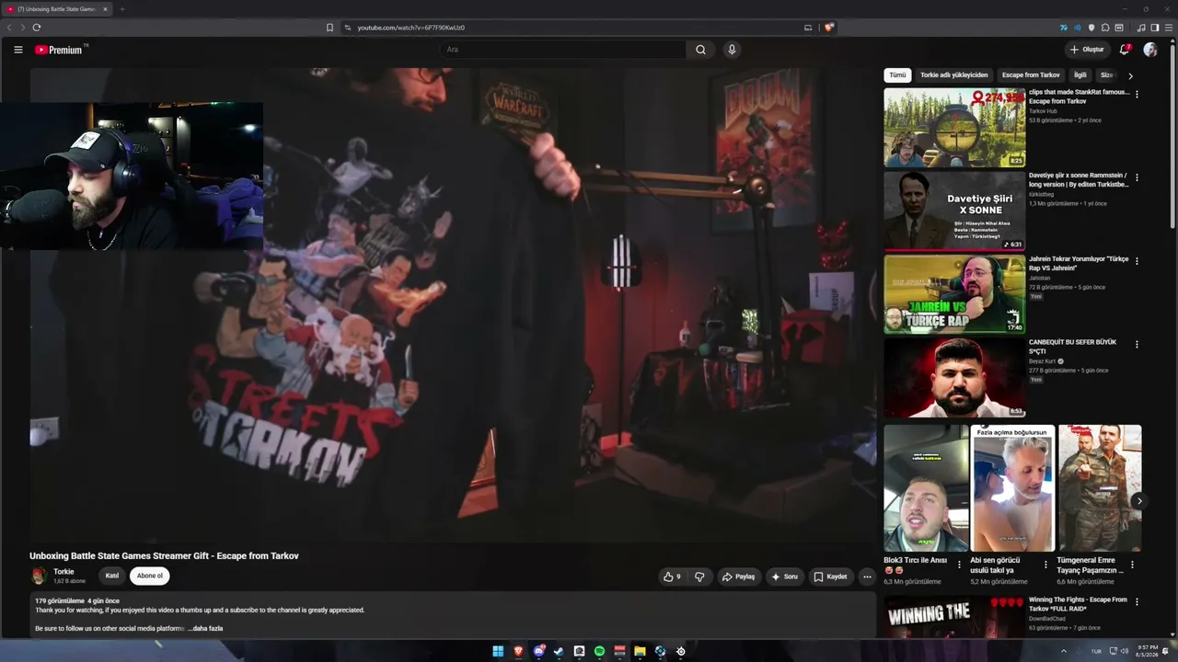The height and width of the screenshot is (662, 1178).
Task: Open Jahrein vs Türkçe Rap video thumbnail
Action: [x=954, y=294]
